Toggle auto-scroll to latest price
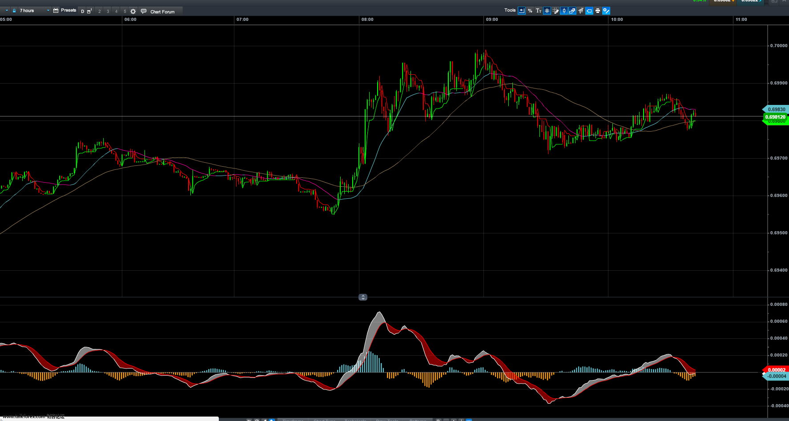Viewport: 789px width, 421px height. click(522, 11)
